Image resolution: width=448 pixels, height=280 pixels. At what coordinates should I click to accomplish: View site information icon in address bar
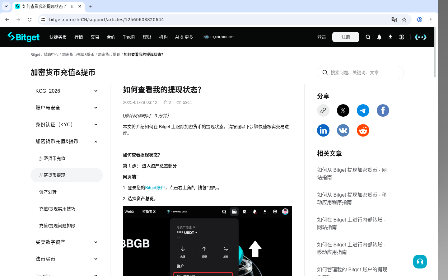(43, 20)
